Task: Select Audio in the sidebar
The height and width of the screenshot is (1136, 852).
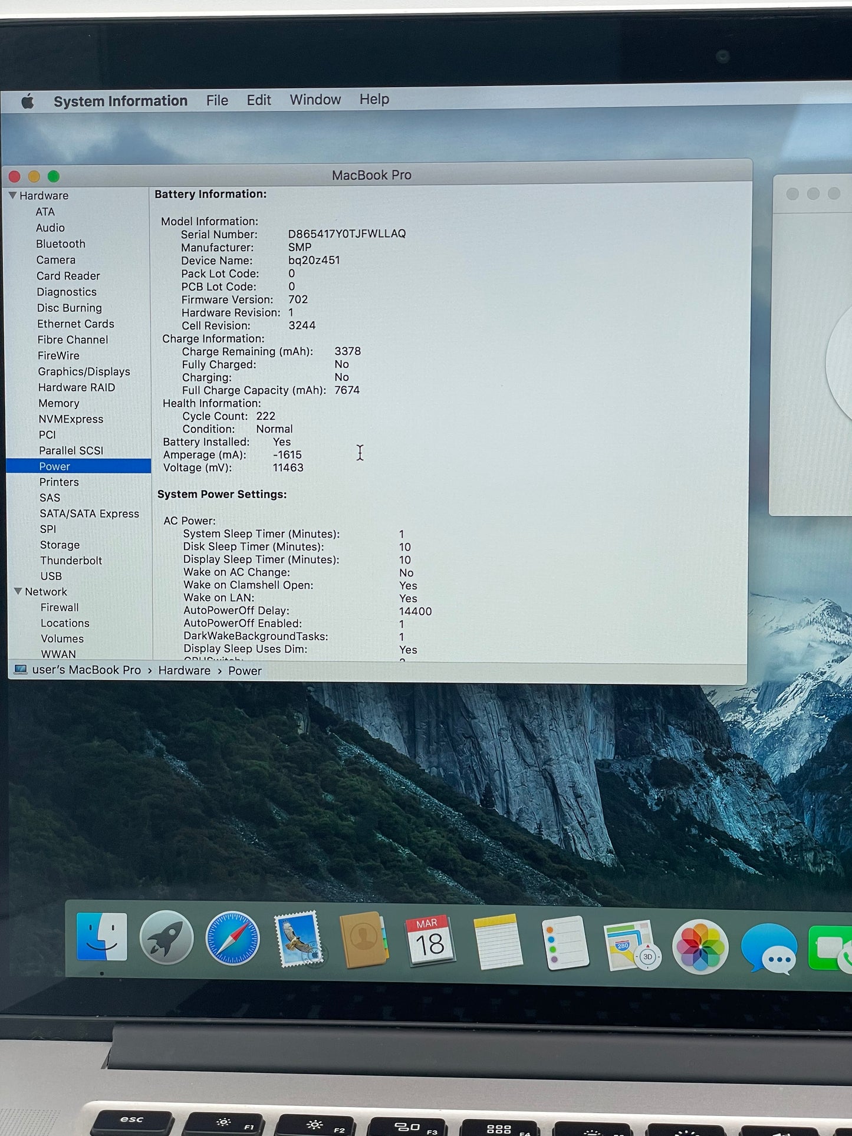Action: point(50,228)
